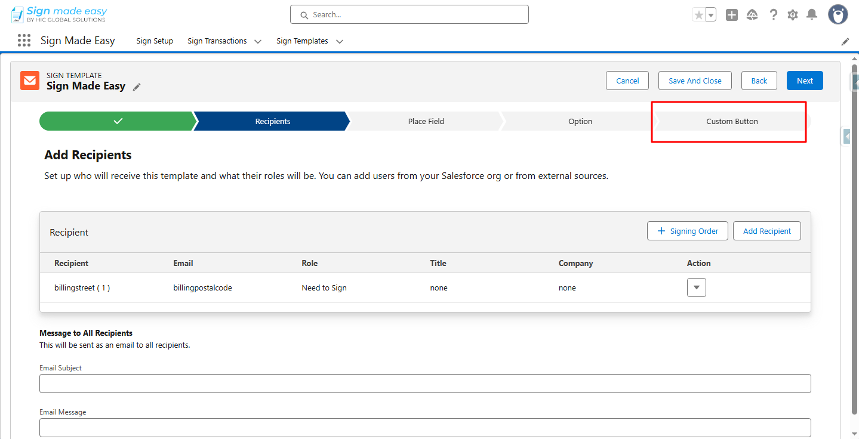
Task: Open Salesforce Help with the question mark icon
Action: pos(773,14)
